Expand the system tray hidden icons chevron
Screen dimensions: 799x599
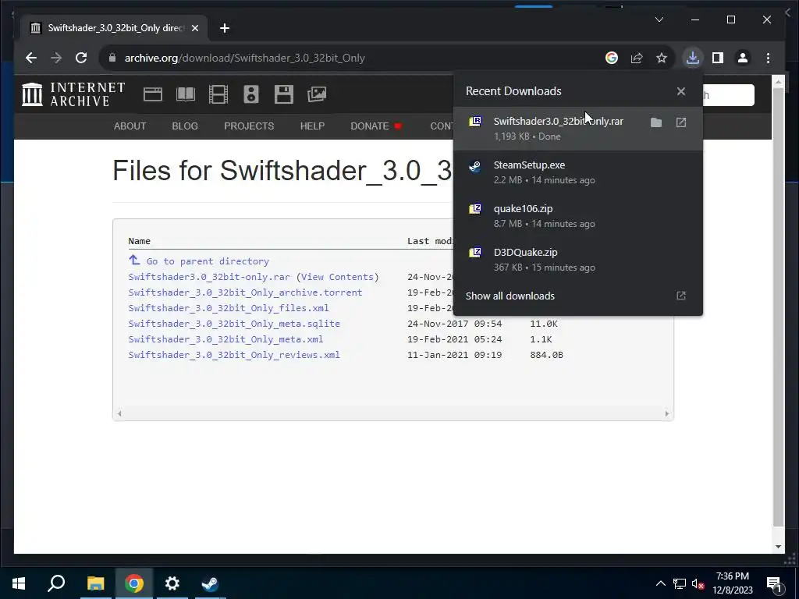[x=660, y=583]
